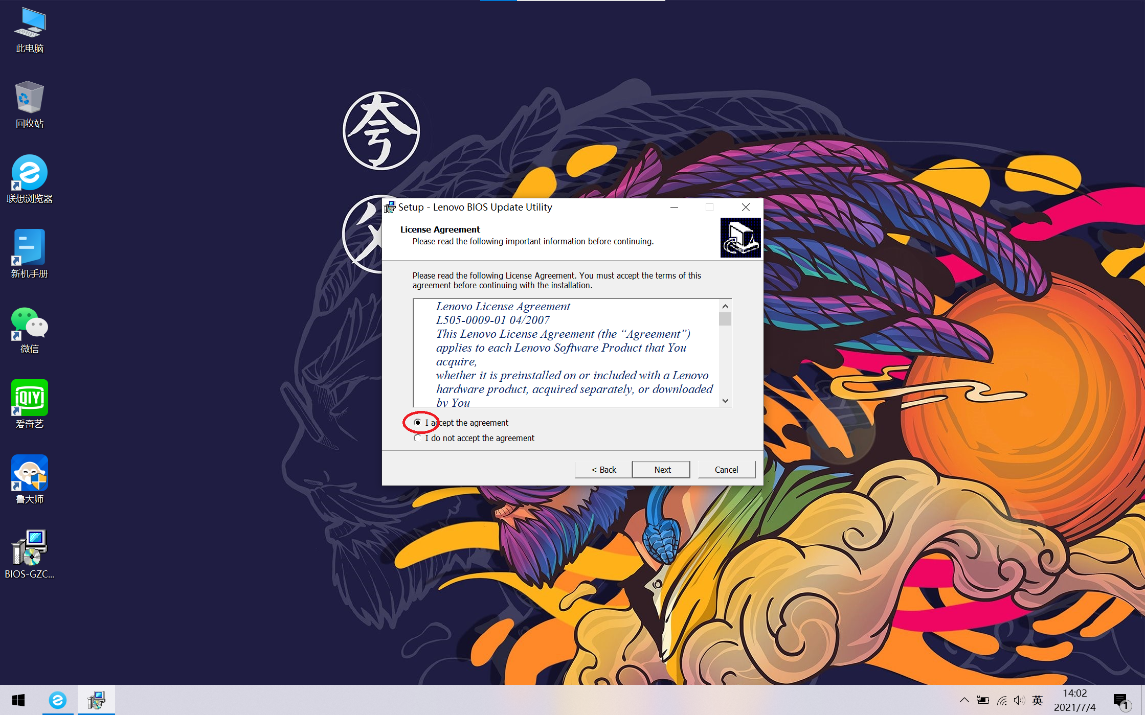The height and width of the screenshot is (715, 1145).
Task: Click the wizard computer image in header
Action: 740,238
